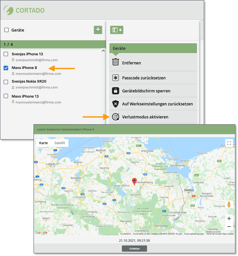Viewport: 238px width, 256px height.
Task: Click the main window vertical scrollbar
Action: coord(202,30)
